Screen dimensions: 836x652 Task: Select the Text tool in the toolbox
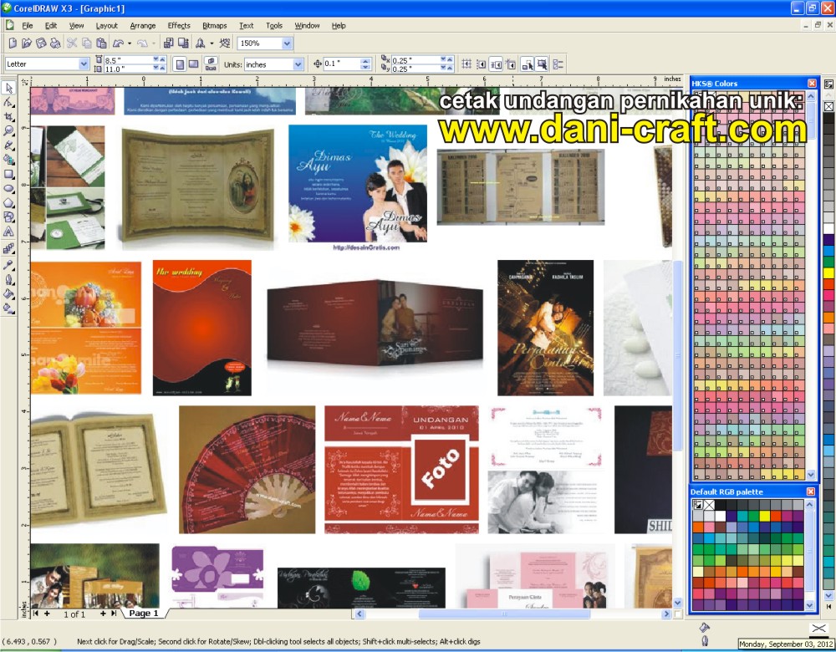tap(8, 232)
